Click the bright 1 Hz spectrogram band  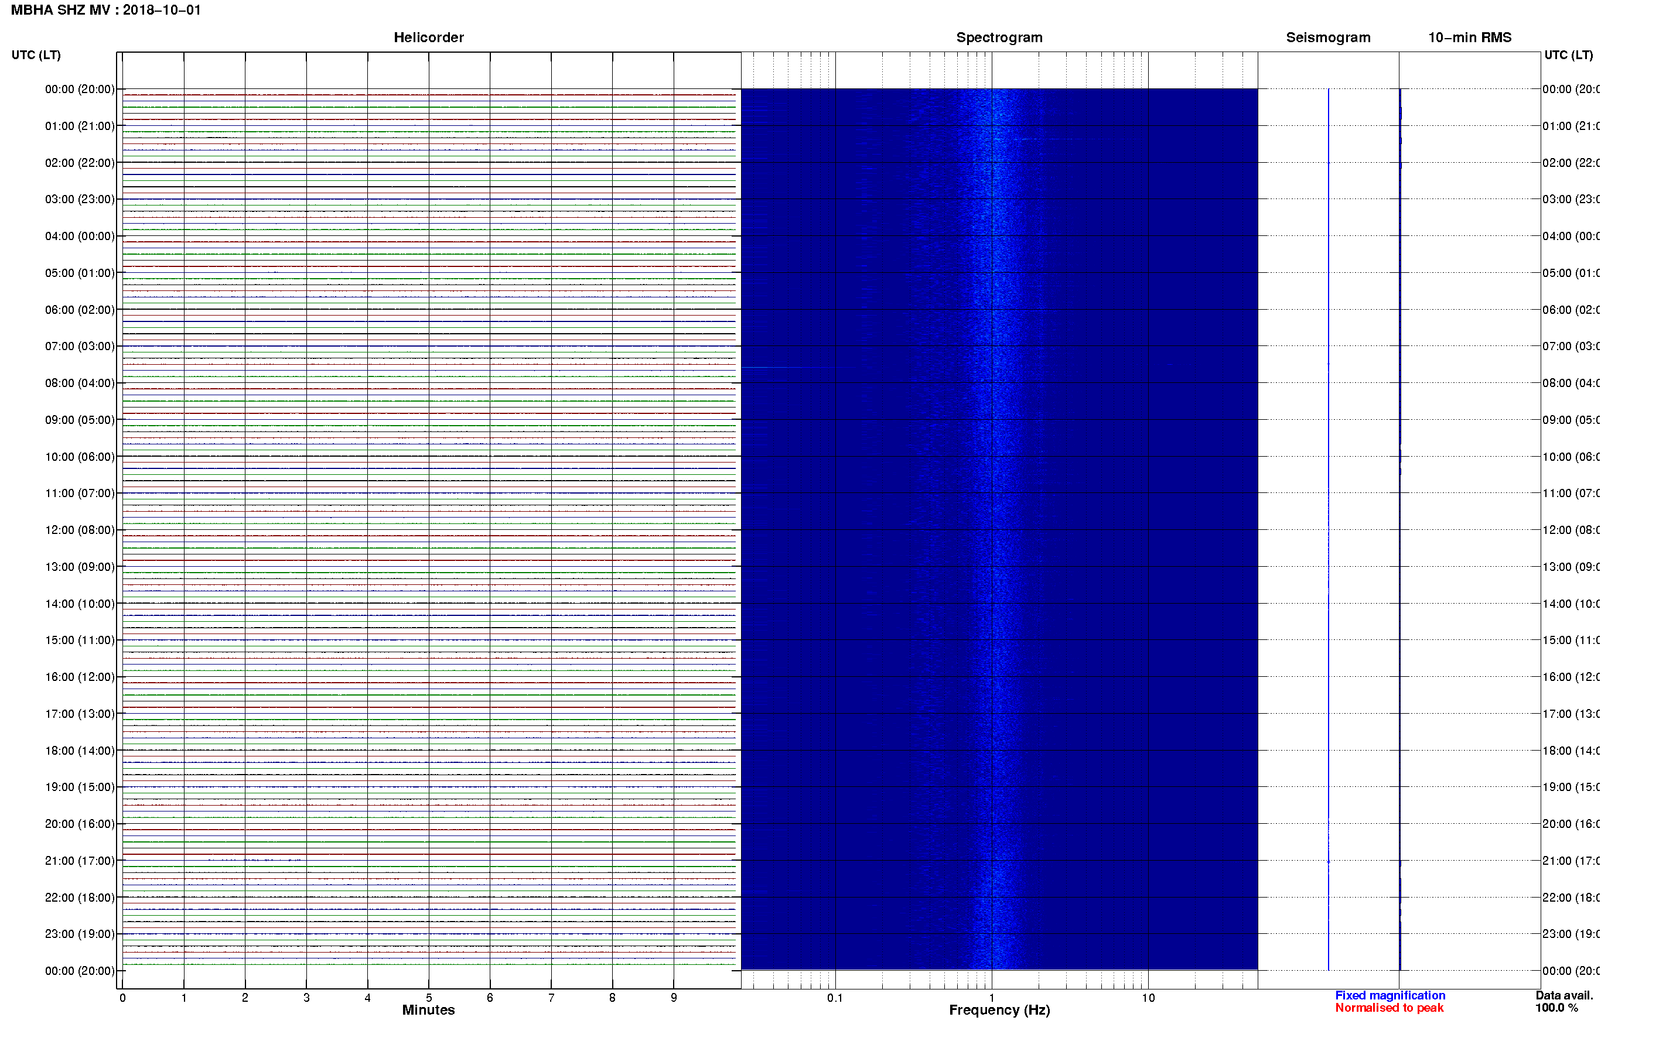996,529
